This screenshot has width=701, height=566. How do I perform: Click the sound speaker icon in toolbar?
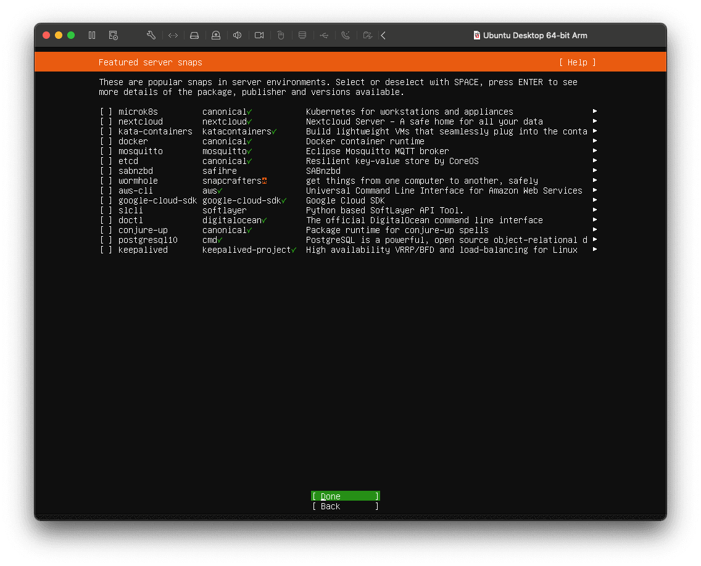tap(238, 35)
